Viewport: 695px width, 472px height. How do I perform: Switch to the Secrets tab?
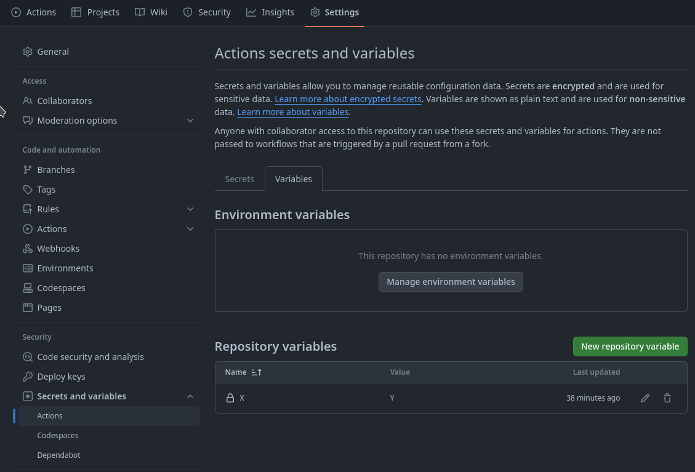239,179
